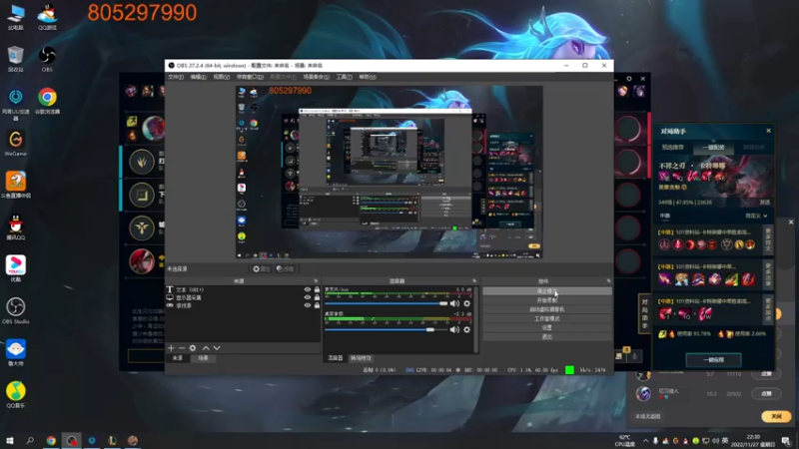The width and height of the screenshot is (799, 449).
Task: Select the 鲁大师 desktop icon
Action: coord(16,353)
